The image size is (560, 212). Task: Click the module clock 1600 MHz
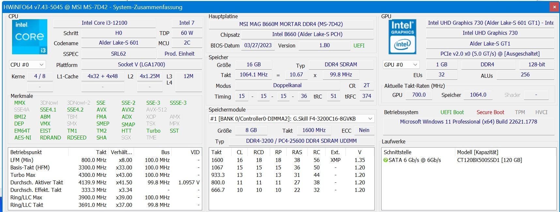(314, 130)
